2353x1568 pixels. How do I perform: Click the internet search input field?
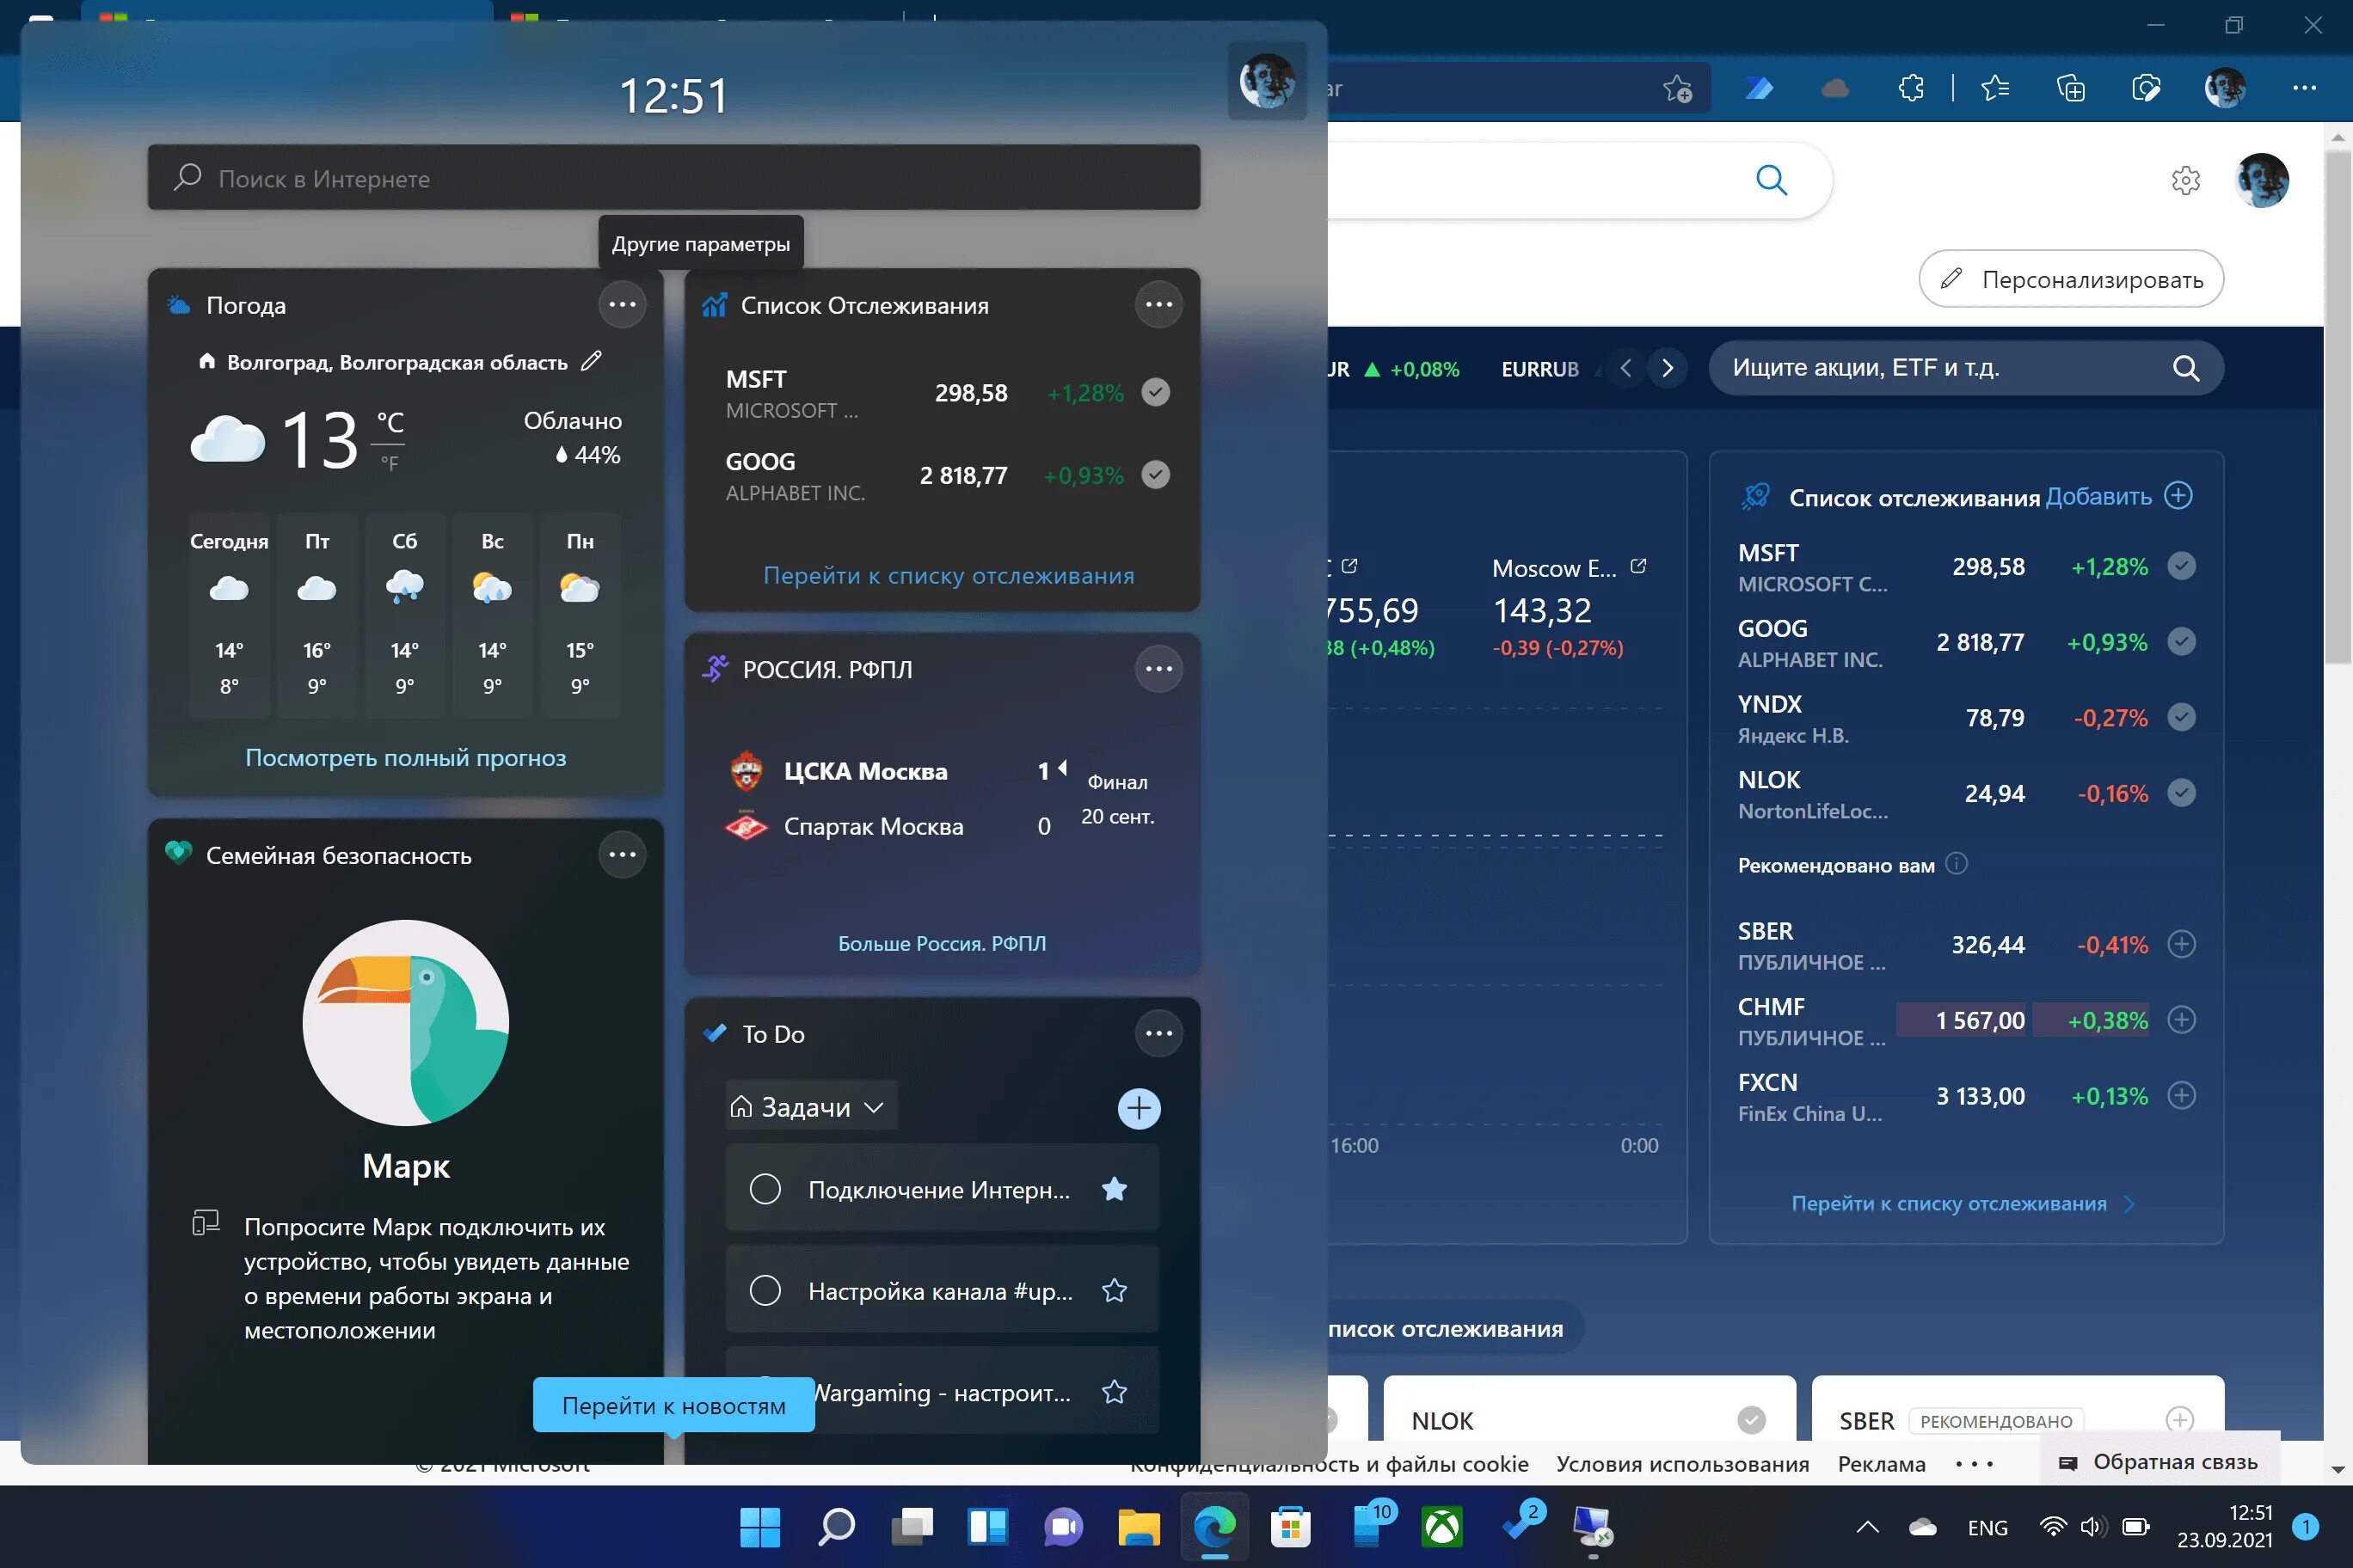674,177
